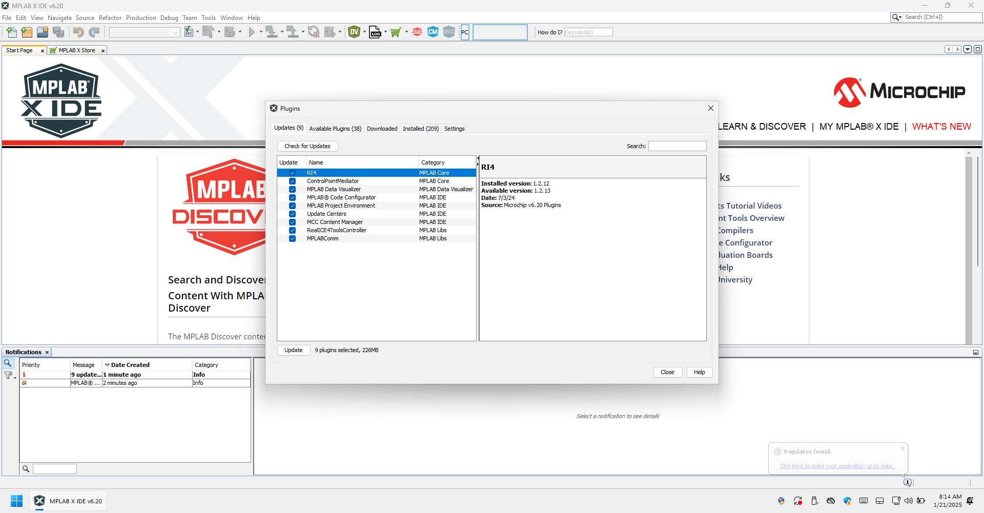Open Project using the folder toolbar icon
The width and height of the screenshot is (984, 513).
(x=43, y=32)
